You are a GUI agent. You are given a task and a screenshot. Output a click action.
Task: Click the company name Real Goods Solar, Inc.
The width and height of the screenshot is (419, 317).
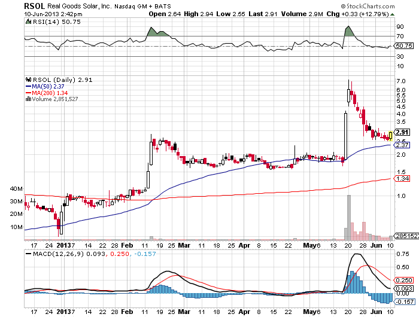(x=79, y=6)
